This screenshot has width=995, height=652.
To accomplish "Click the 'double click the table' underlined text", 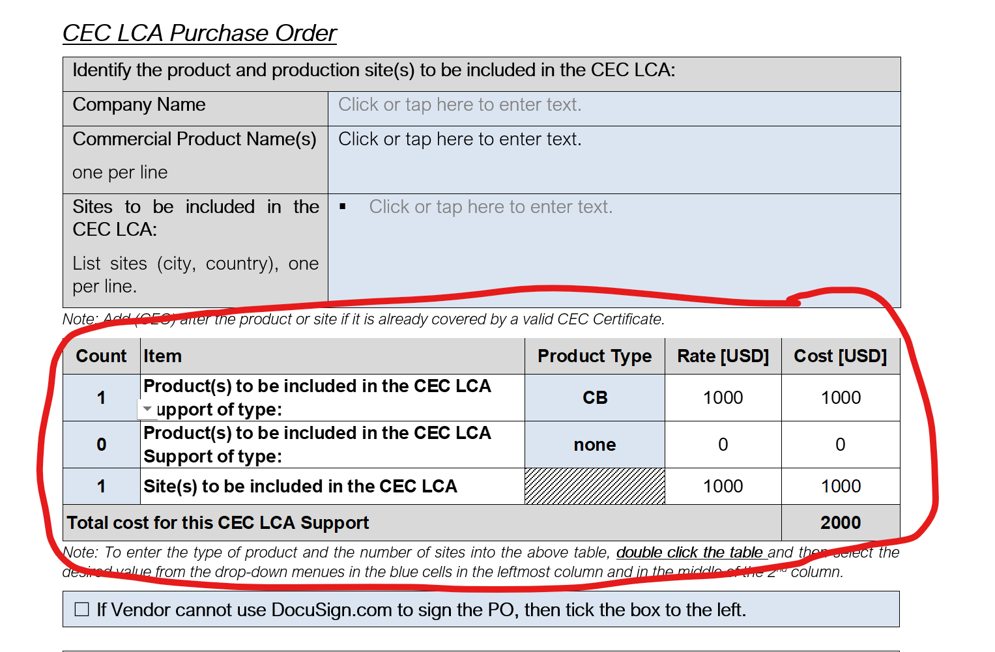I will click(x=689, y=552).
